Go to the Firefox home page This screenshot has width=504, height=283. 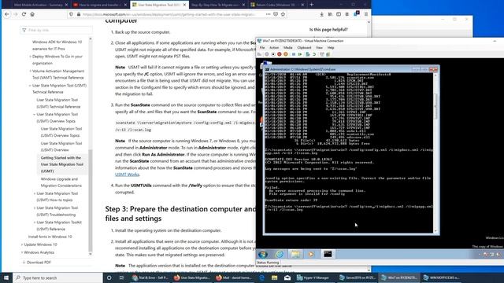[32, 14]
